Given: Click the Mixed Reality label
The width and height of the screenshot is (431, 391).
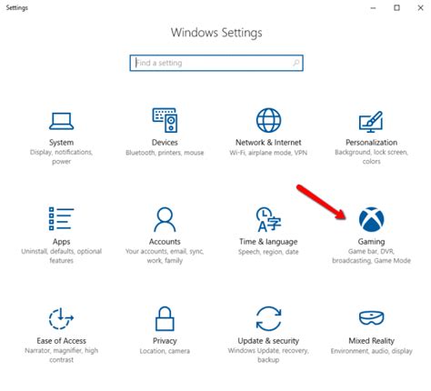Looking at the screenshot, I should 371,341.
